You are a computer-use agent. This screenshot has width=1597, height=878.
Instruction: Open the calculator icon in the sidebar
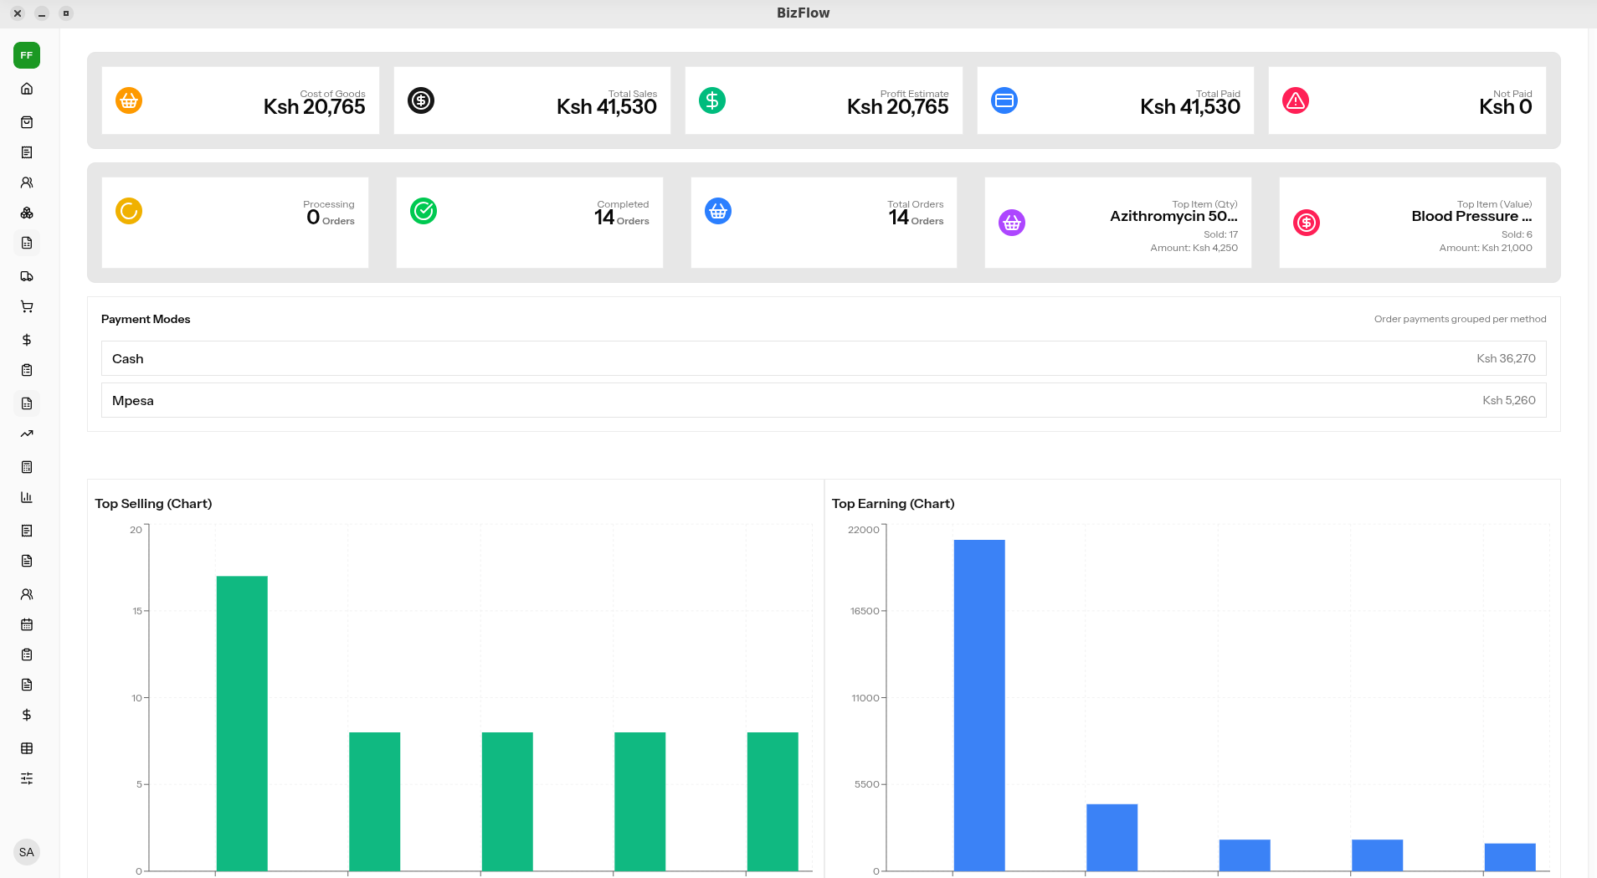tap(27, 467)
